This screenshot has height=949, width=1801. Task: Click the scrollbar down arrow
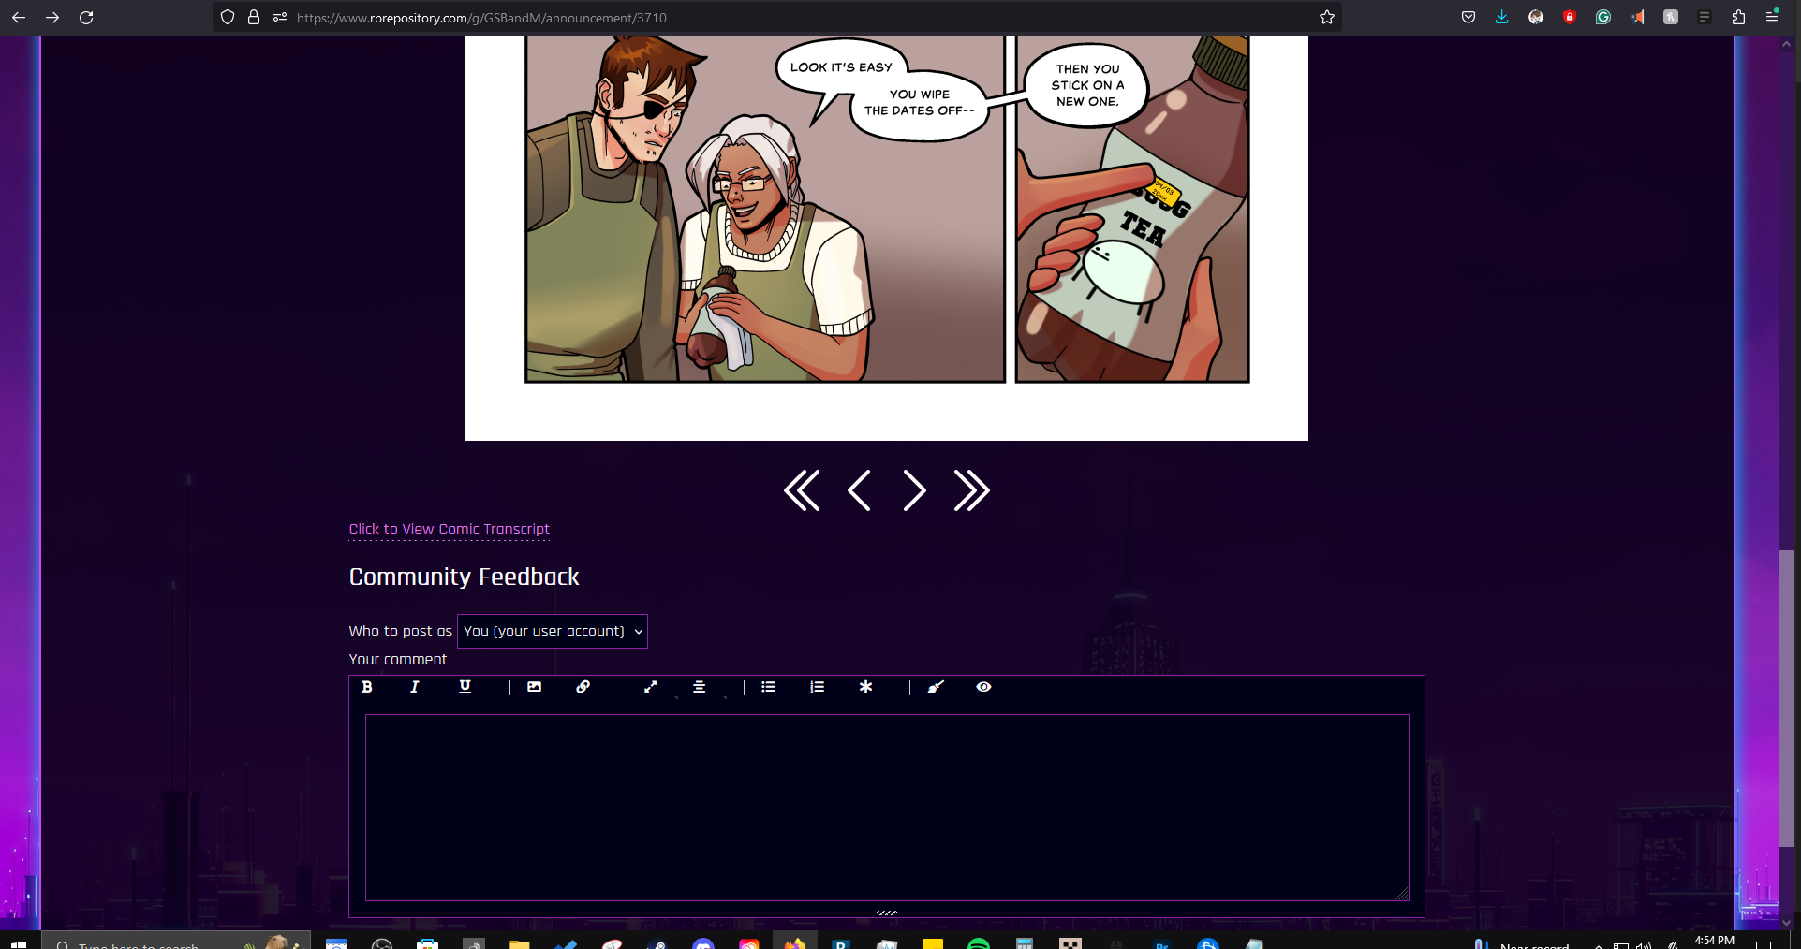click(1788, 922)
